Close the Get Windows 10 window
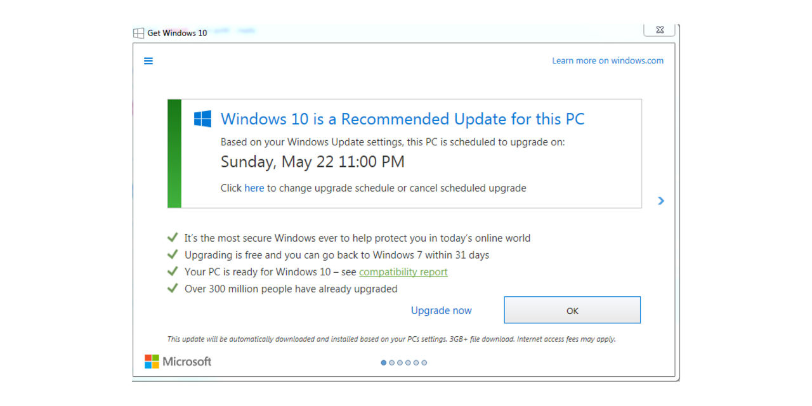 pos(659,29)
